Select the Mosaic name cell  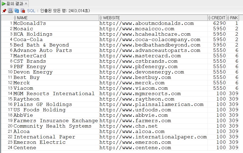[56, 29]
